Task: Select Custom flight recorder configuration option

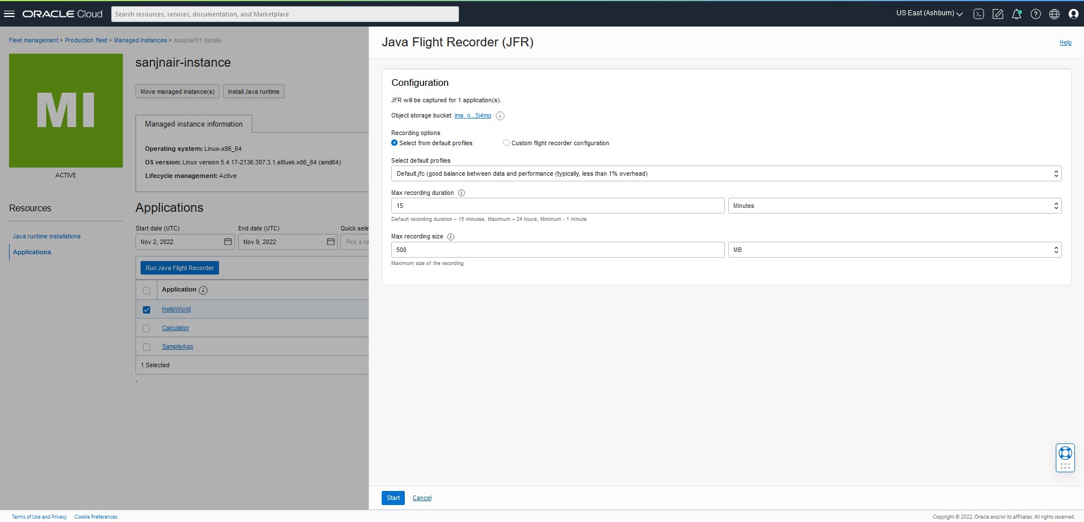Action: [506, 143]
